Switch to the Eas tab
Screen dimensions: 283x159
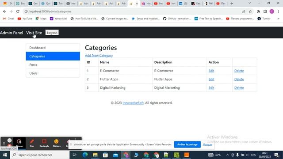click(x=195, y=4)
